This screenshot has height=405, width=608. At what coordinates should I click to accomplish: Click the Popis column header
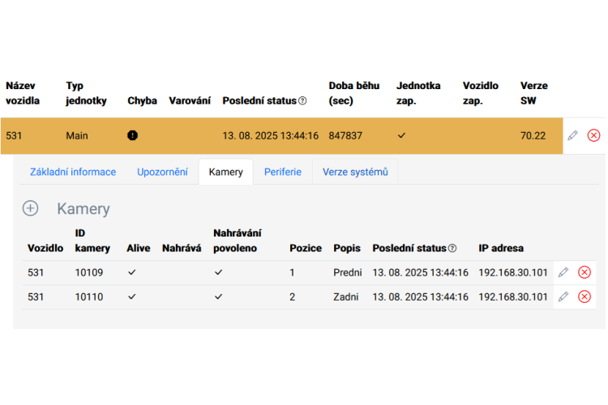pyautogui.click(x=347, y=249)
